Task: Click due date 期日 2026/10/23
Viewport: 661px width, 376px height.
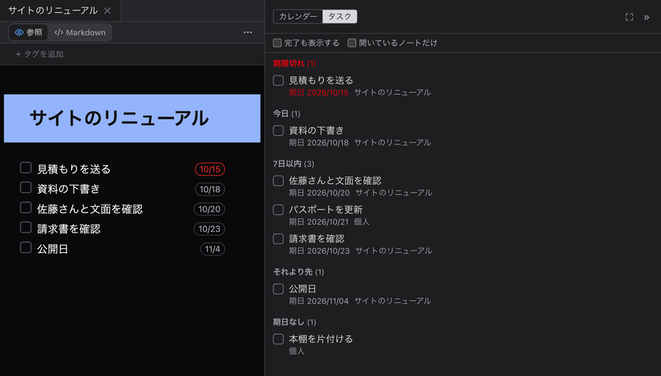Action: [319, 251]
